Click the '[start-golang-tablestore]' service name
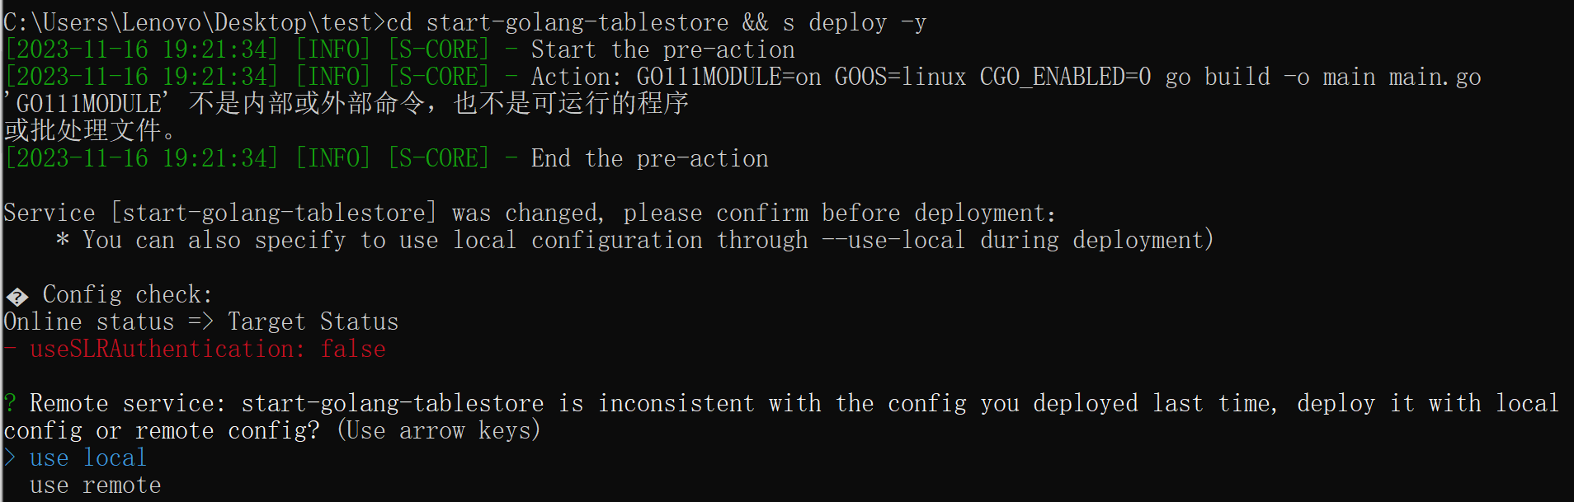This screenshot has height=502, width=1574. [x=274, y=213]
